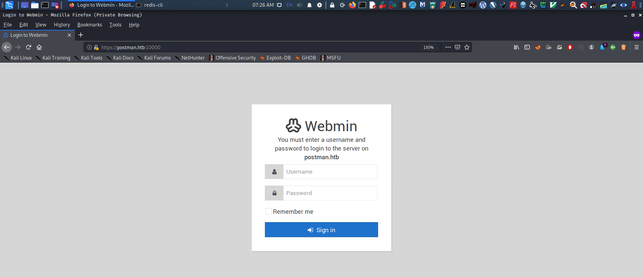The image size is (643, 277).
Task: Toggle the sidebar view icon
Action: click(527, 47)
